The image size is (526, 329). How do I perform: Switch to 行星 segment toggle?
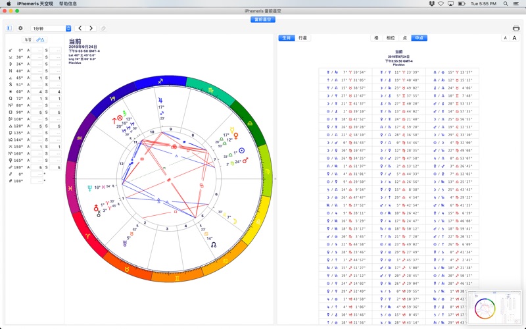coord(302,38)
